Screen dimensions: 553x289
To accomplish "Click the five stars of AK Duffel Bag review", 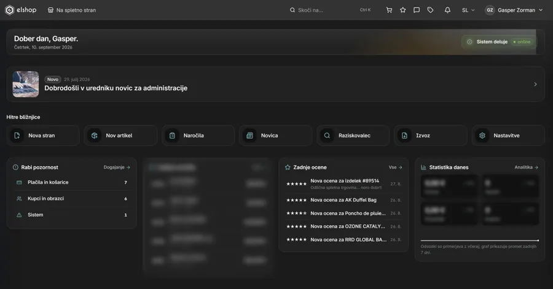I will tap(296, 200).
